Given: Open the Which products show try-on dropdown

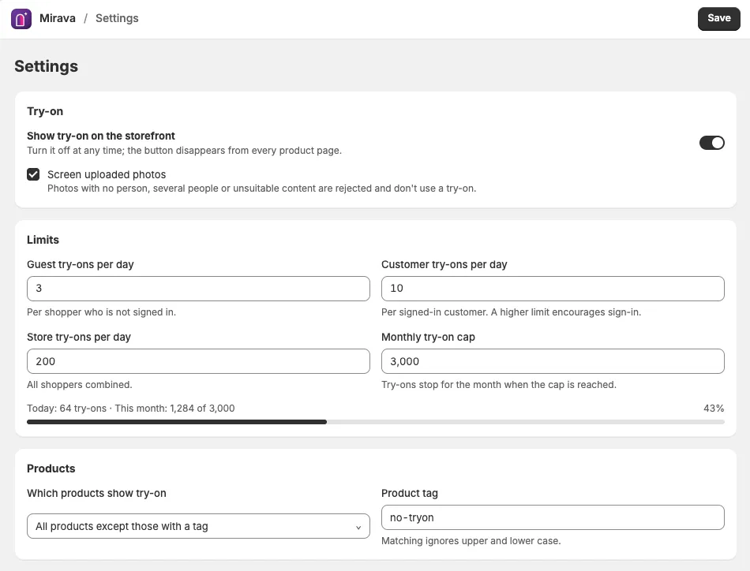Looking at the screenshot, I should tap(198, 526).
